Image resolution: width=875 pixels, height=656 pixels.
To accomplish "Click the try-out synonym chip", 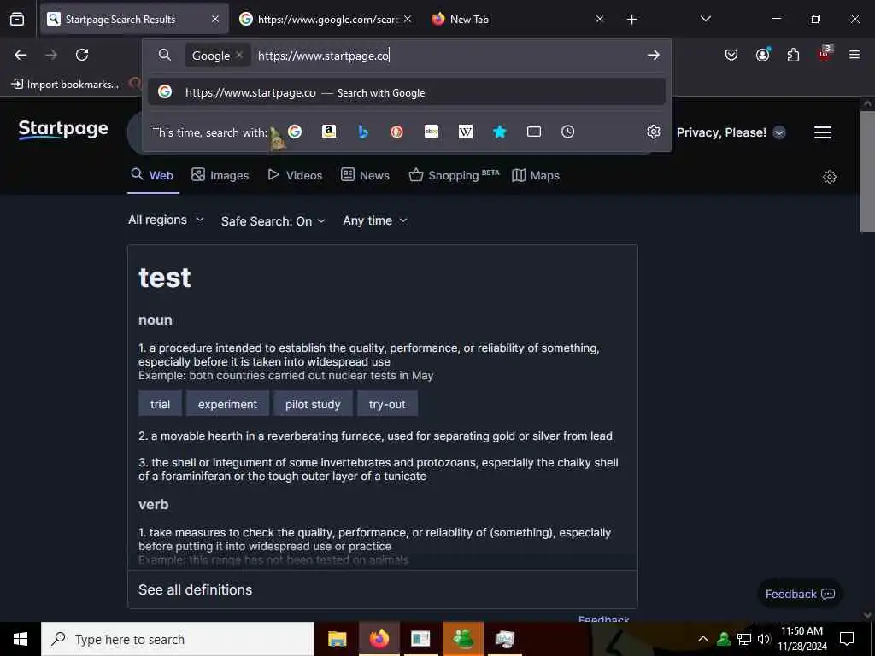I will [387, 404].
